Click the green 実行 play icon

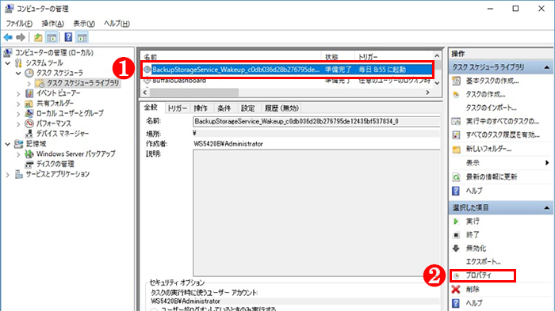point(456,222)
